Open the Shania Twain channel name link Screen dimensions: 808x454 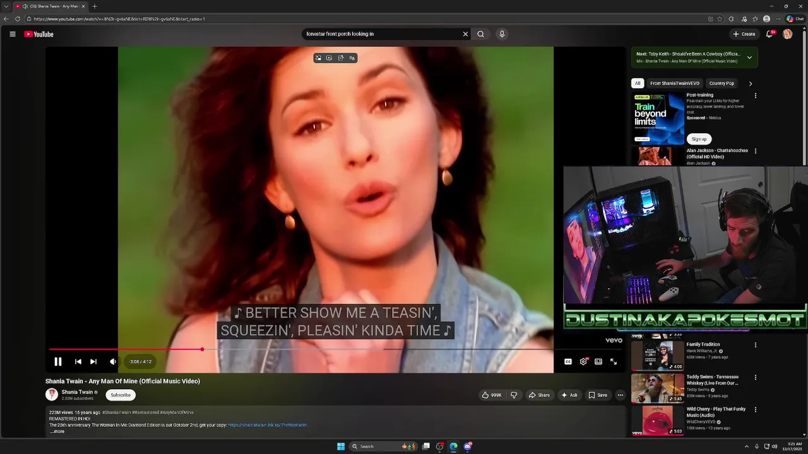[77, 392]
